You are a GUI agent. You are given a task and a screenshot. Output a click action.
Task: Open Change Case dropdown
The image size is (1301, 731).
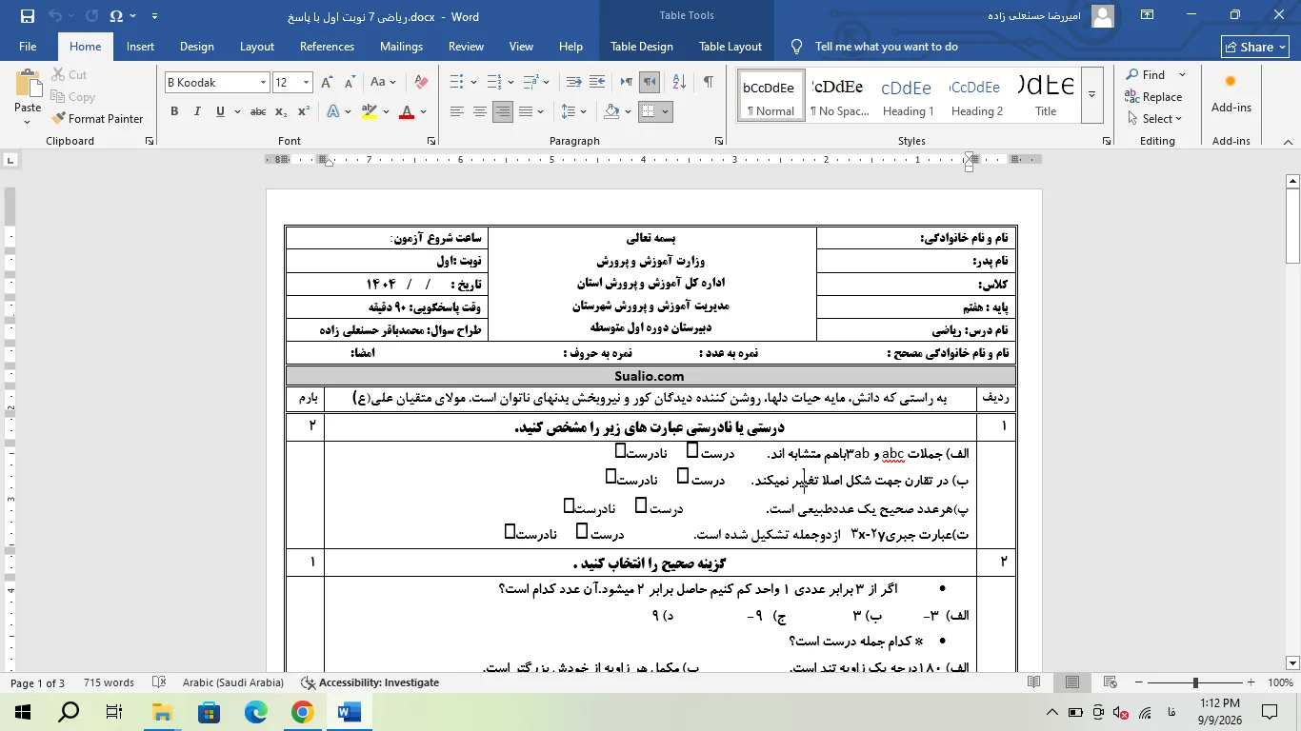pyautogui.click(x=383, y=83)
